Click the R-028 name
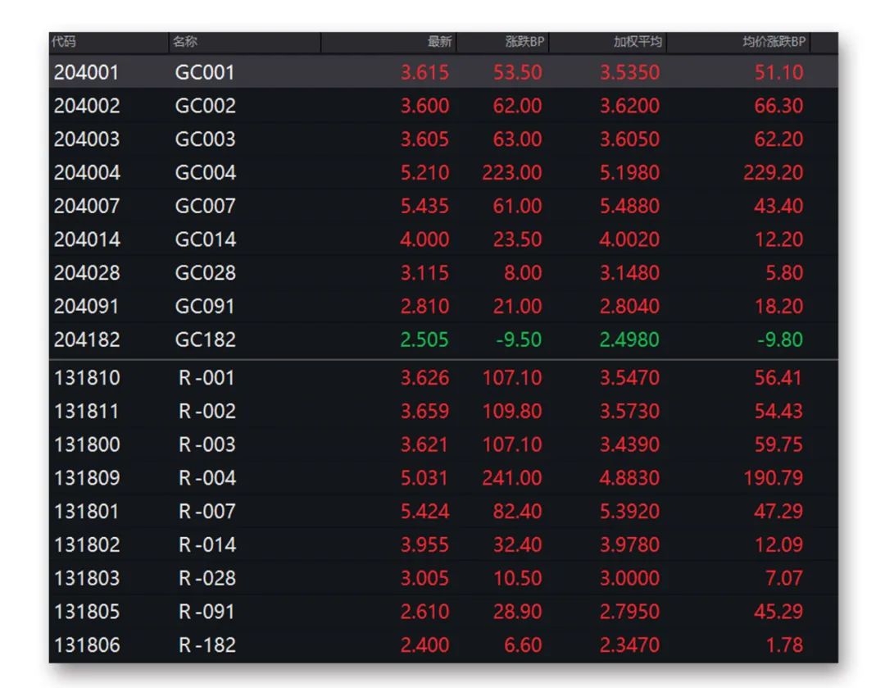The height and width of the screenshot is (688, 885). point(206,578)
